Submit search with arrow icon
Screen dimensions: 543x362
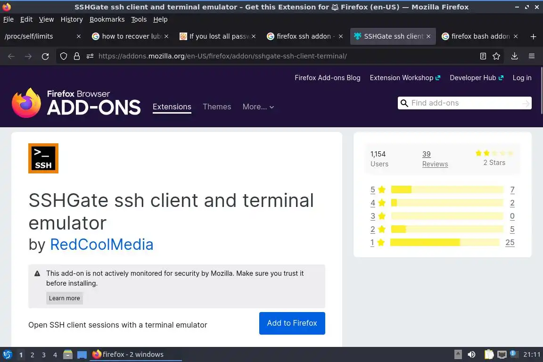(526, 103)
